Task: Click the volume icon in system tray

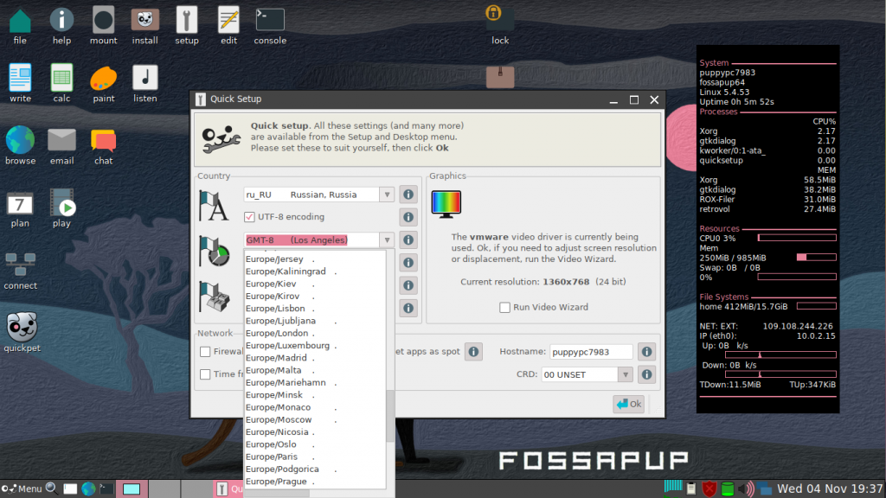Action: click(746, 488)
